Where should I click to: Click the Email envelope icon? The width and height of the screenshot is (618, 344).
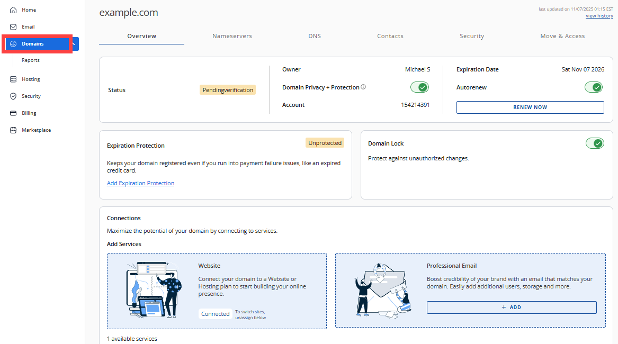click(x=13, y=27)
